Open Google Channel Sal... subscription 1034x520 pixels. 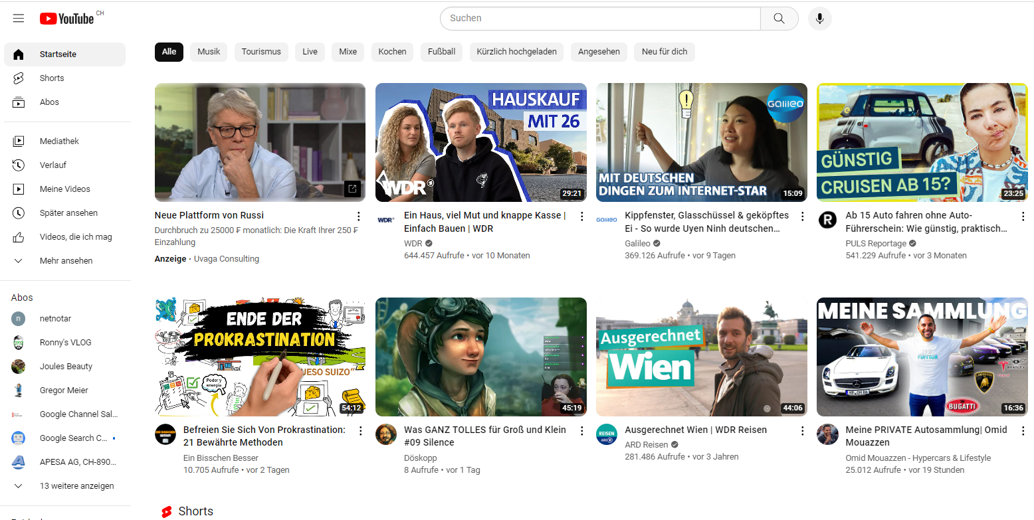[64, 414]
